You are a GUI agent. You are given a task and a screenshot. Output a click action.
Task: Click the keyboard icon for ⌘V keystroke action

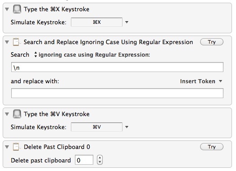tap(17, 114)
